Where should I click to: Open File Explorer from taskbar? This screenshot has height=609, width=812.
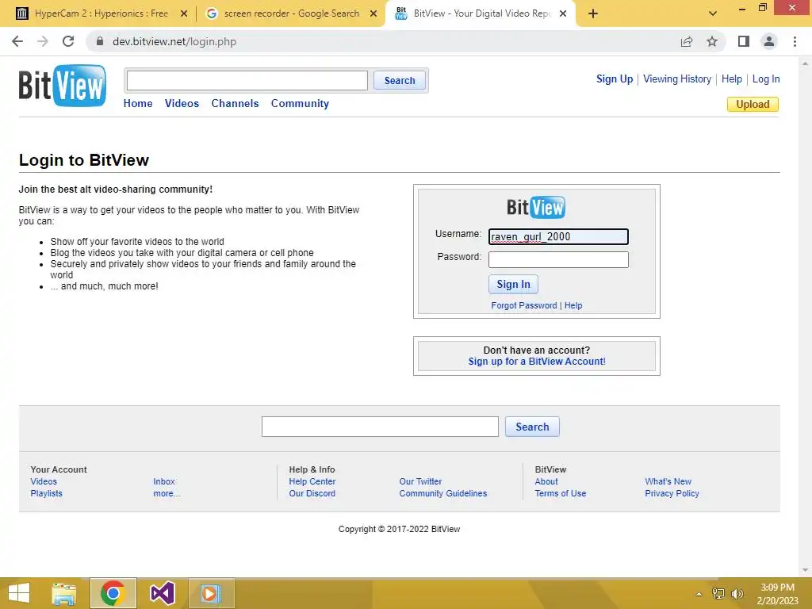(x=64, y=593)
